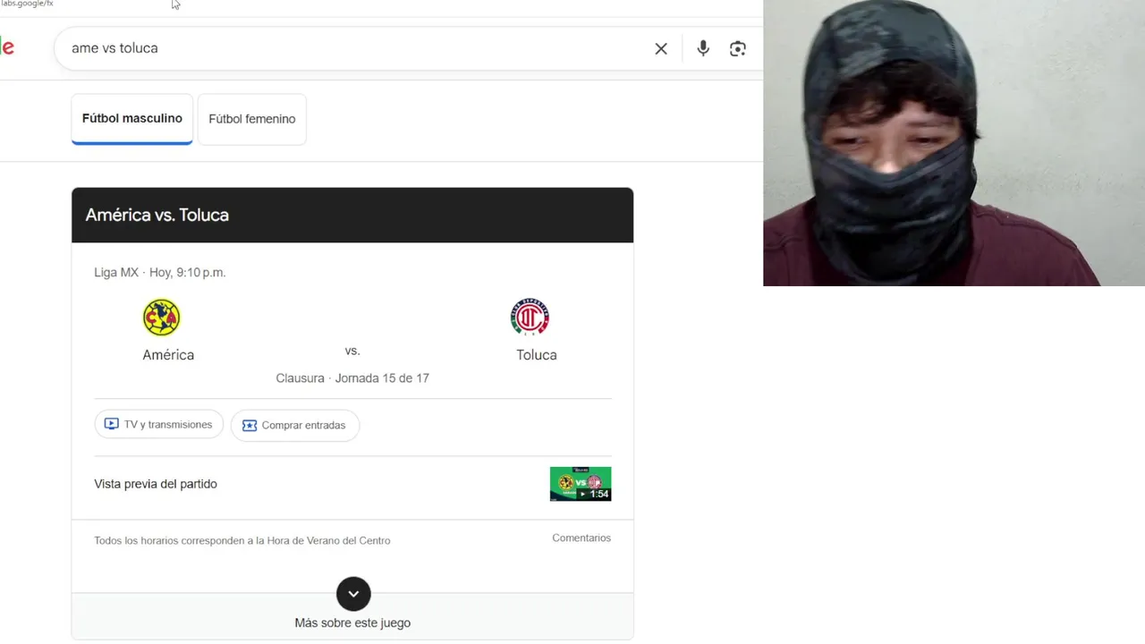Click Más sobre este juego

352,623
